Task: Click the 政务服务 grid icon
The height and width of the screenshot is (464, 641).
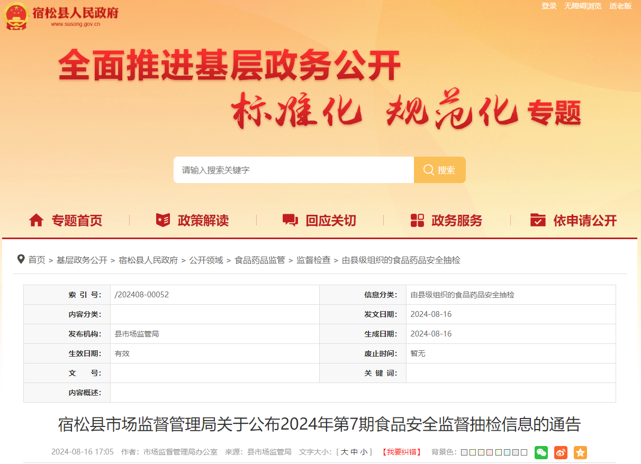Action: point(417,221)
